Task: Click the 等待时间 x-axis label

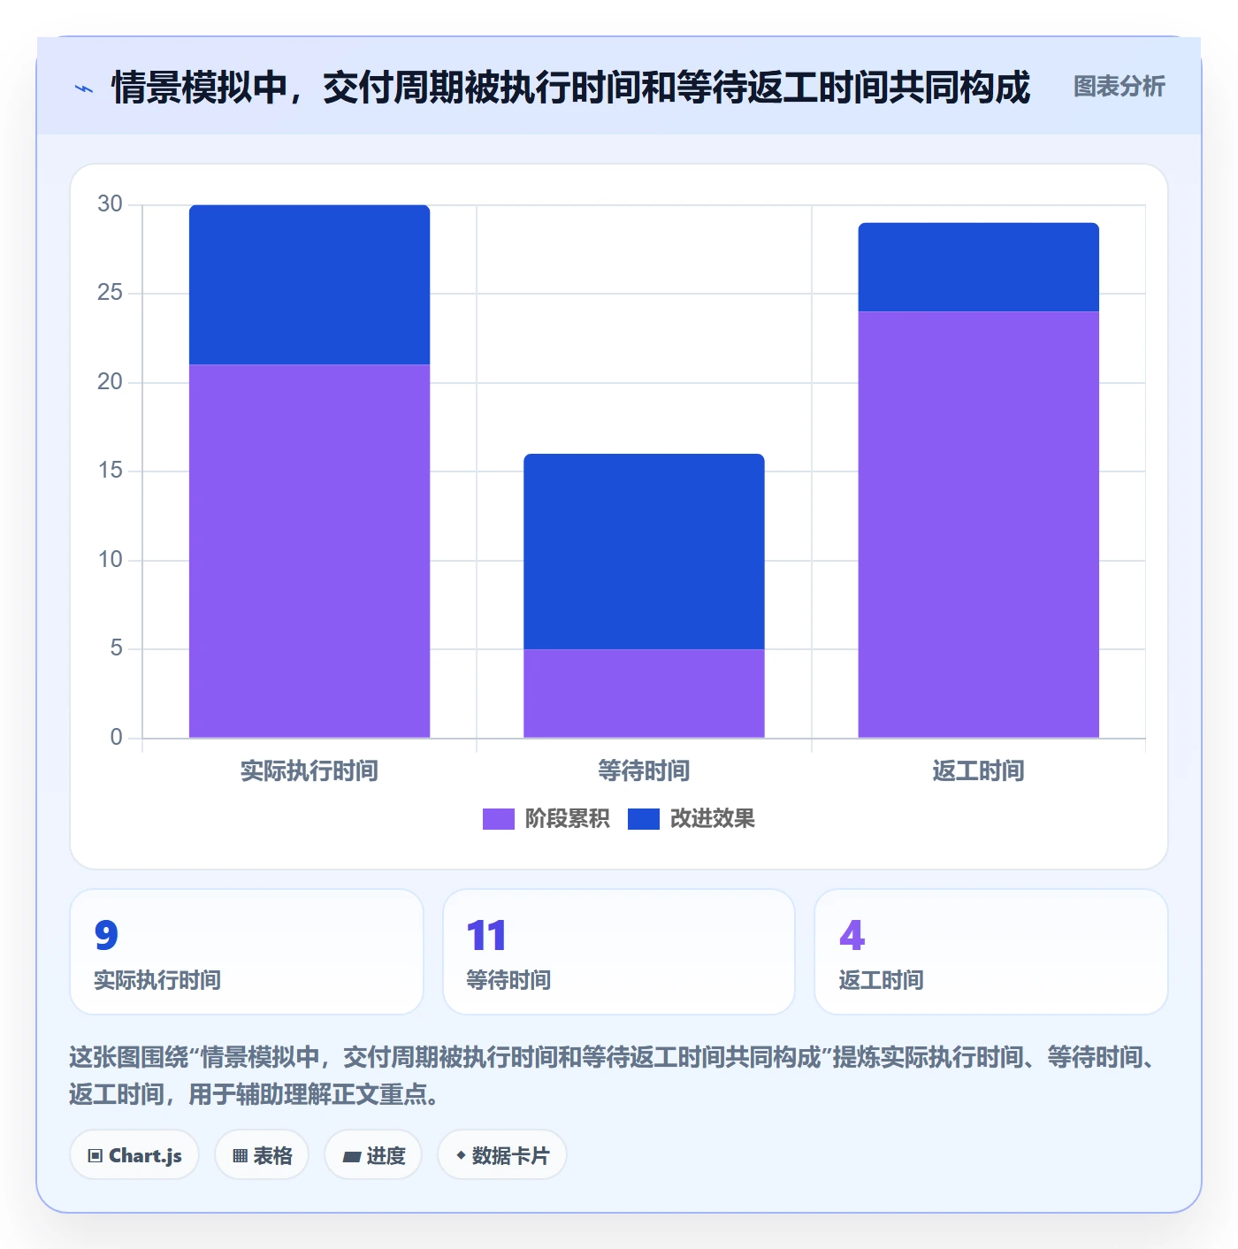Action: (x=644, y=771)
